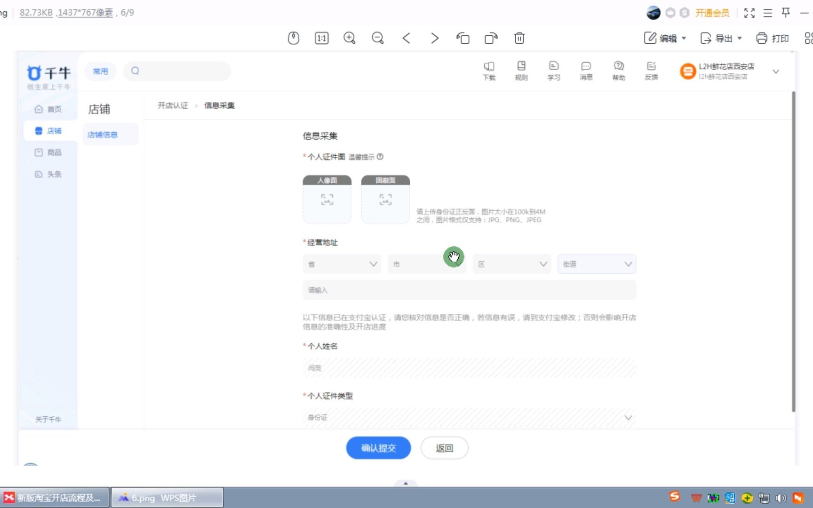Open the 市 city dropdown
This screenshot has height=508, width=813.
[427, 264]
